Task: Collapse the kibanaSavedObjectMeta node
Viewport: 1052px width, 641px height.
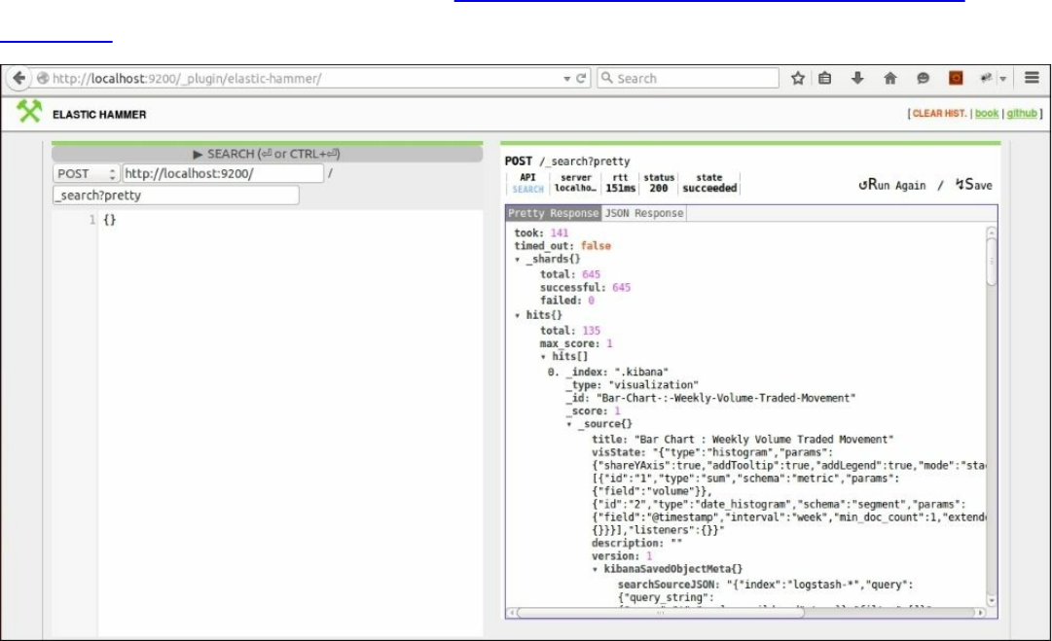Action: (x=596, y=569)
